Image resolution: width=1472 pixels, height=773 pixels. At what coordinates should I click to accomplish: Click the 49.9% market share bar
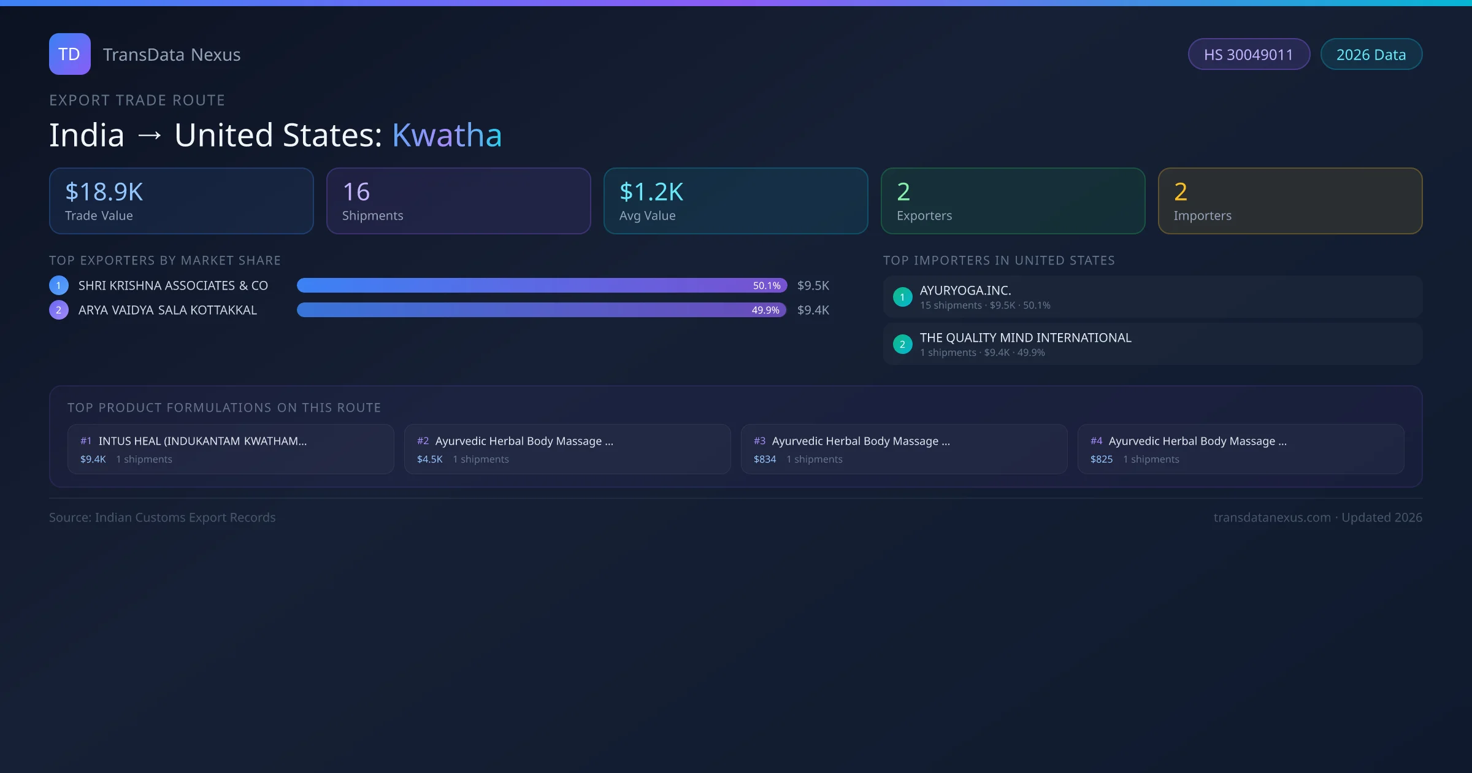click(x=541, y=310)
